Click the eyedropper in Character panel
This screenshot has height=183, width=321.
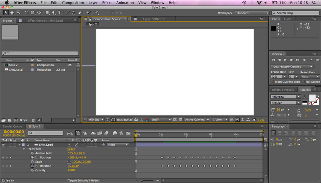pyautogui.click(x=305, y=97)
